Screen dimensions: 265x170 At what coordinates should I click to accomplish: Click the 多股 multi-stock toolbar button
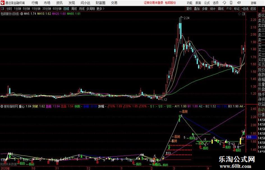pos(205,9)
